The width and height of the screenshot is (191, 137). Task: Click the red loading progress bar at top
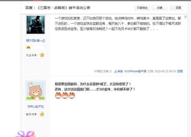(x=38, y=1)
